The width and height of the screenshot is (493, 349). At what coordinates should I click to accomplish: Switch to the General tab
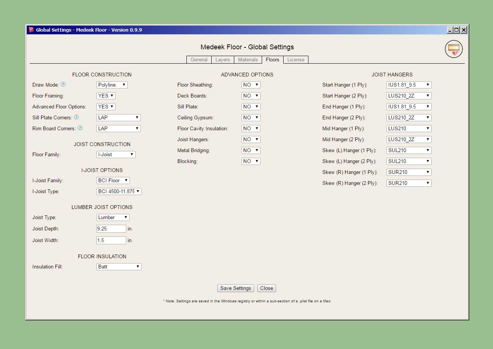(x=199, y=59)
